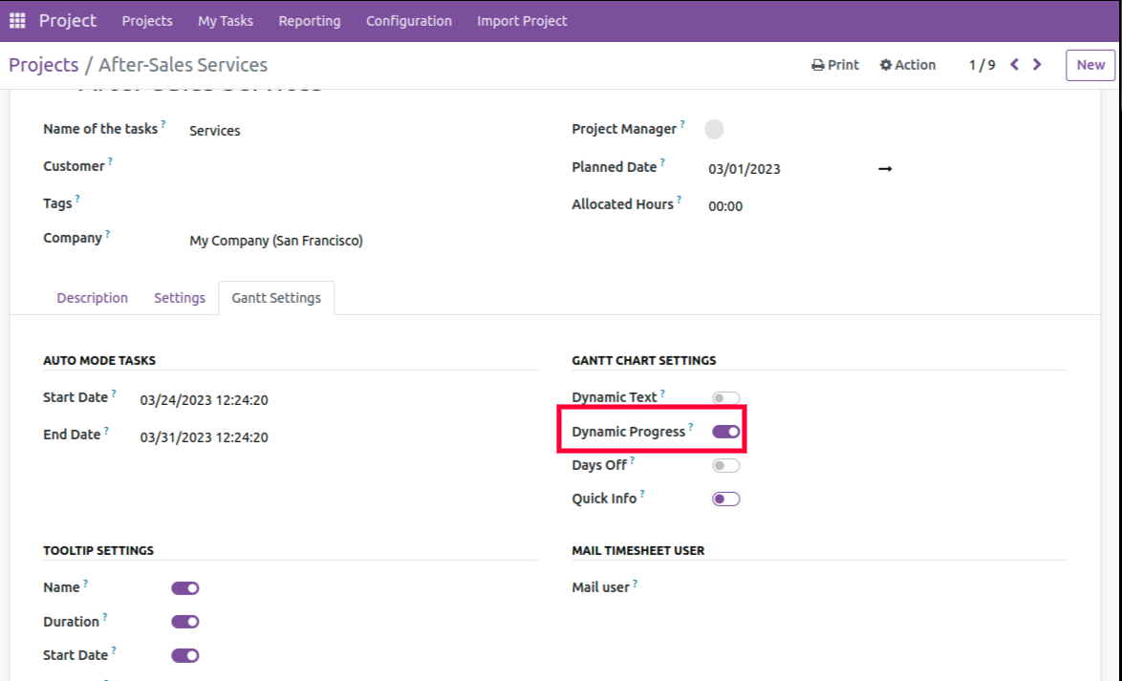Click help tooltip icon beside Customer

110,161
